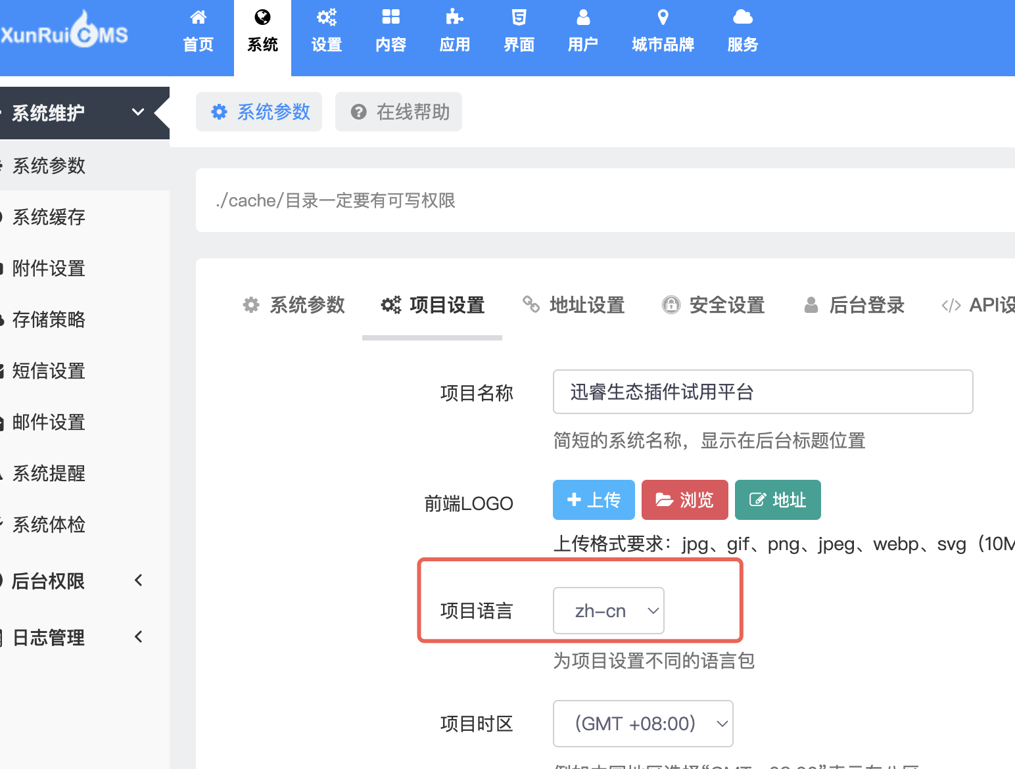Open 城市品牌 map pin icon

663,17
